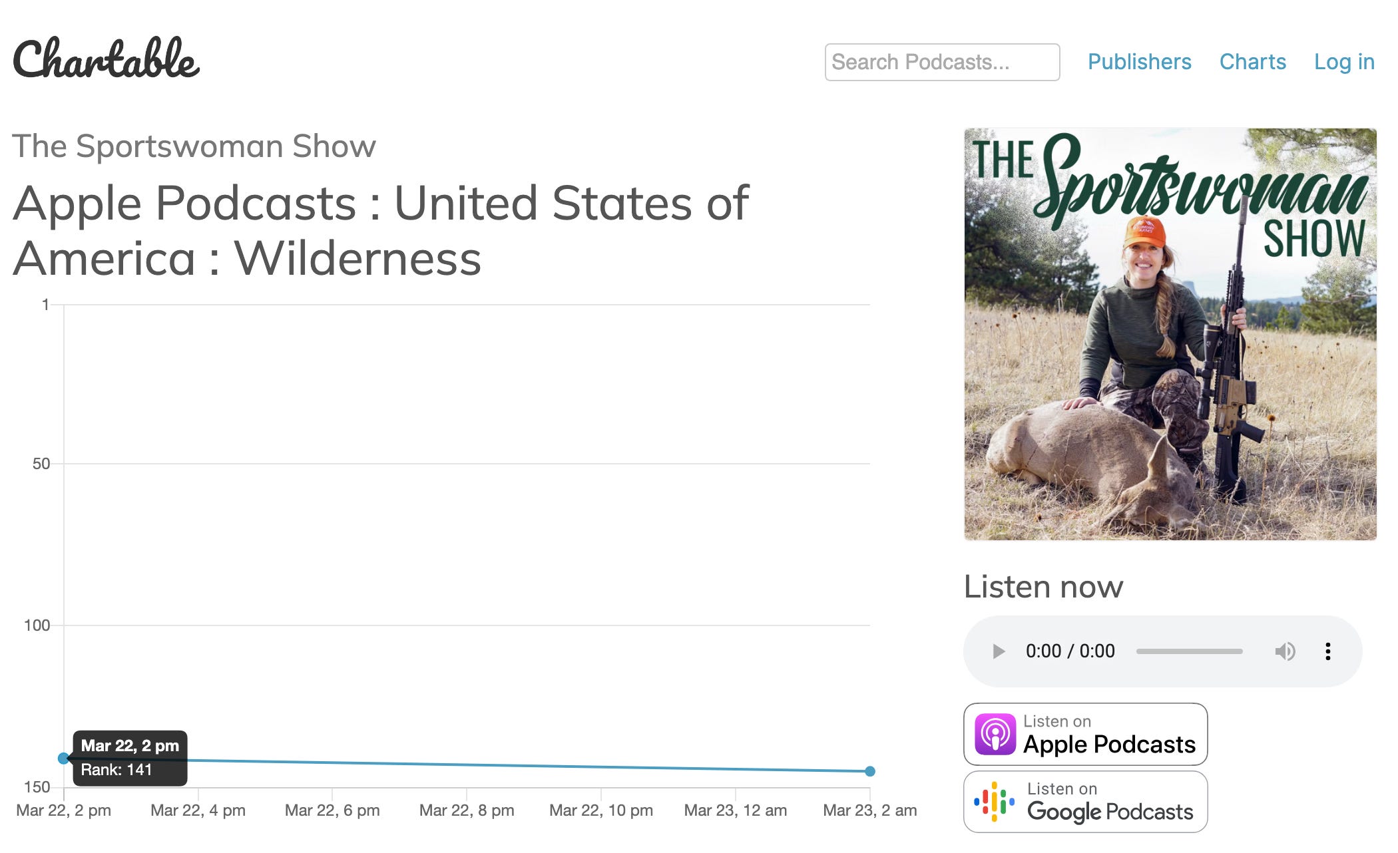Click the '100' y-axis label
This screenshot has height=853, width=1398.
tap(37, 625)
